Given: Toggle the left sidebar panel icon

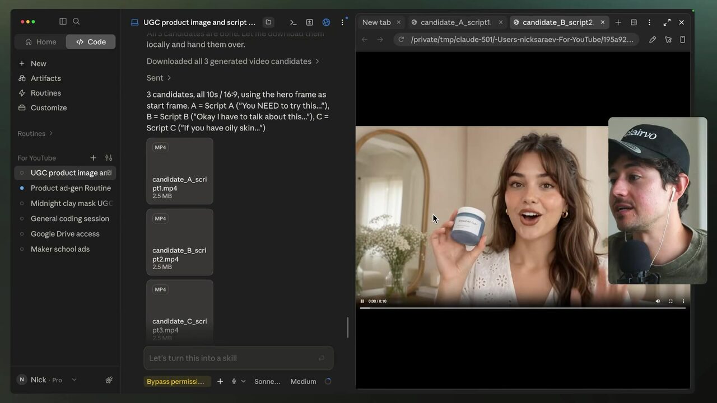Looking at the screenshot, I should point(63,21).
